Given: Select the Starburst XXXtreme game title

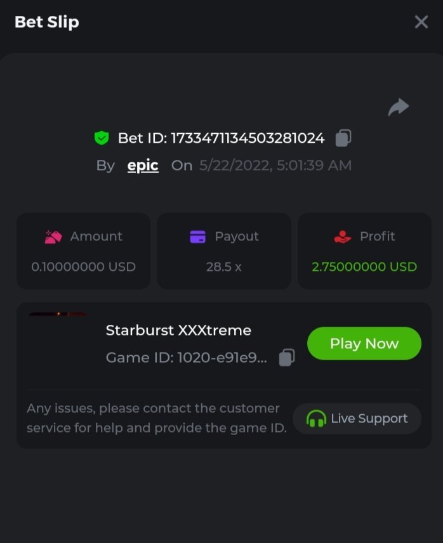Looking at the screenshot, I should [178, 330].
